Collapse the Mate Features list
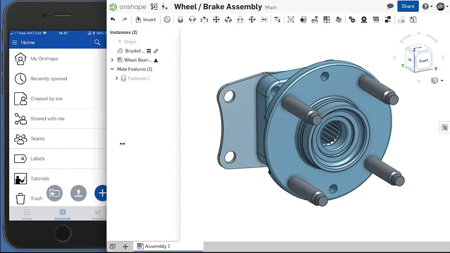450x253 pixels. click(112, 69)
